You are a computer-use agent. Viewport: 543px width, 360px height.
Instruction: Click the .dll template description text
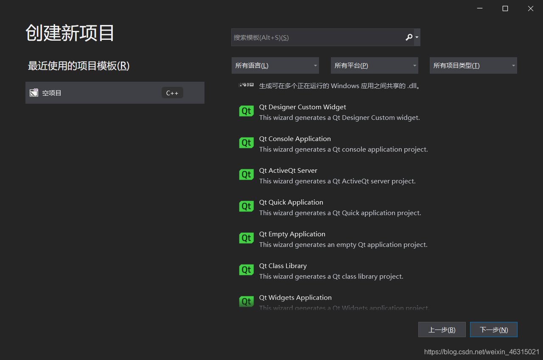(339, 86)
